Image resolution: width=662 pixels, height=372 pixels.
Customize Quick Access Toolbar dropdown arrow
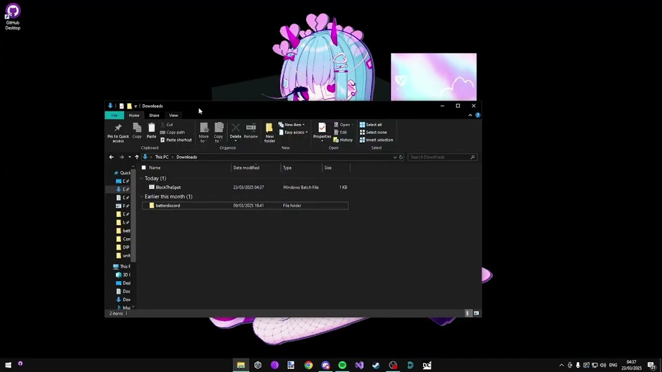[x=136, y=106]
